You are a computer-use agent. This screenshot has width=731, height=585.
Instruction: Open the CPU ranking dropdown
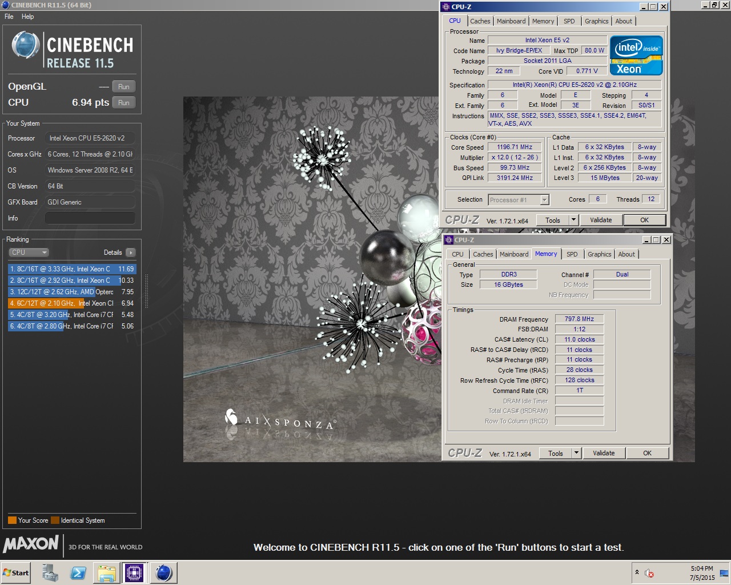(x=29, y=253)
